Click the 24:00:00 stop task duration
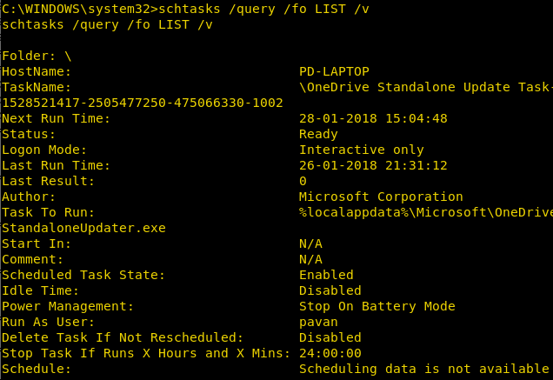Screen dimensions: 553x380 tap(330, 353)
